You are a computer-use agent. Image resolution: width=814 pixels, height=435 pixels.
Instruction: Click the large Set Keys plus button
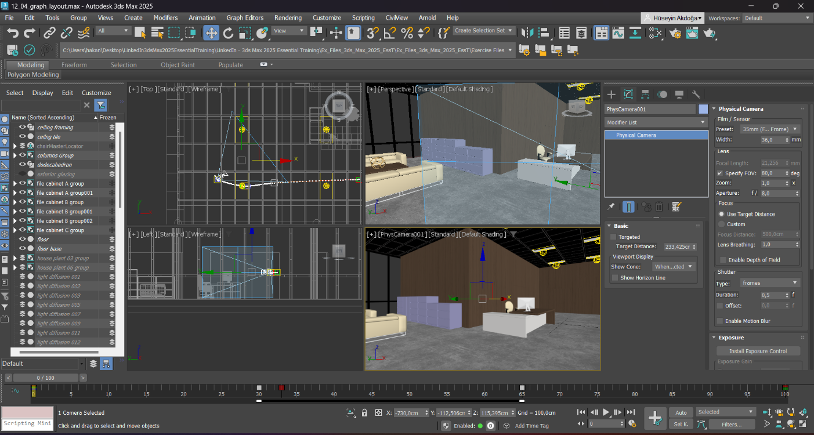click(655, 418)
